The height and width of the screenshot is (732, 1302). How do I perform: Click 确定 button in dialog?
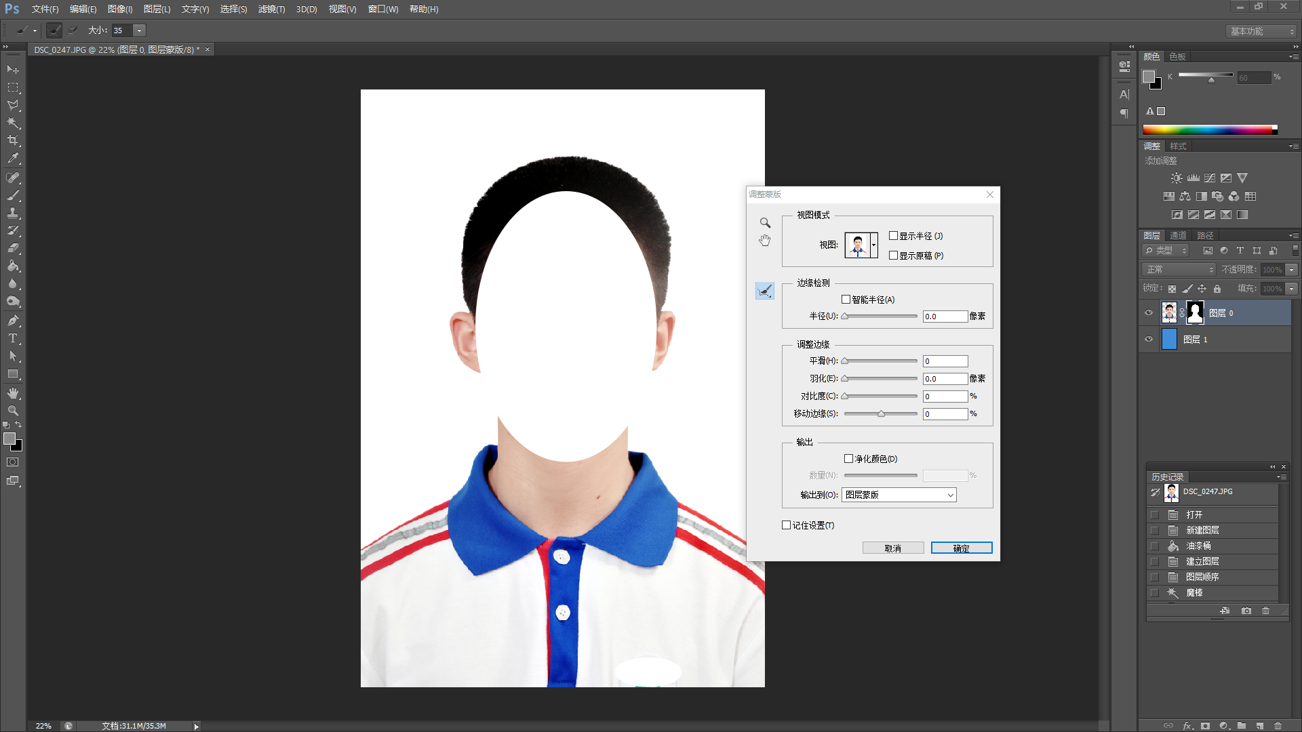(x=962, y=548)
